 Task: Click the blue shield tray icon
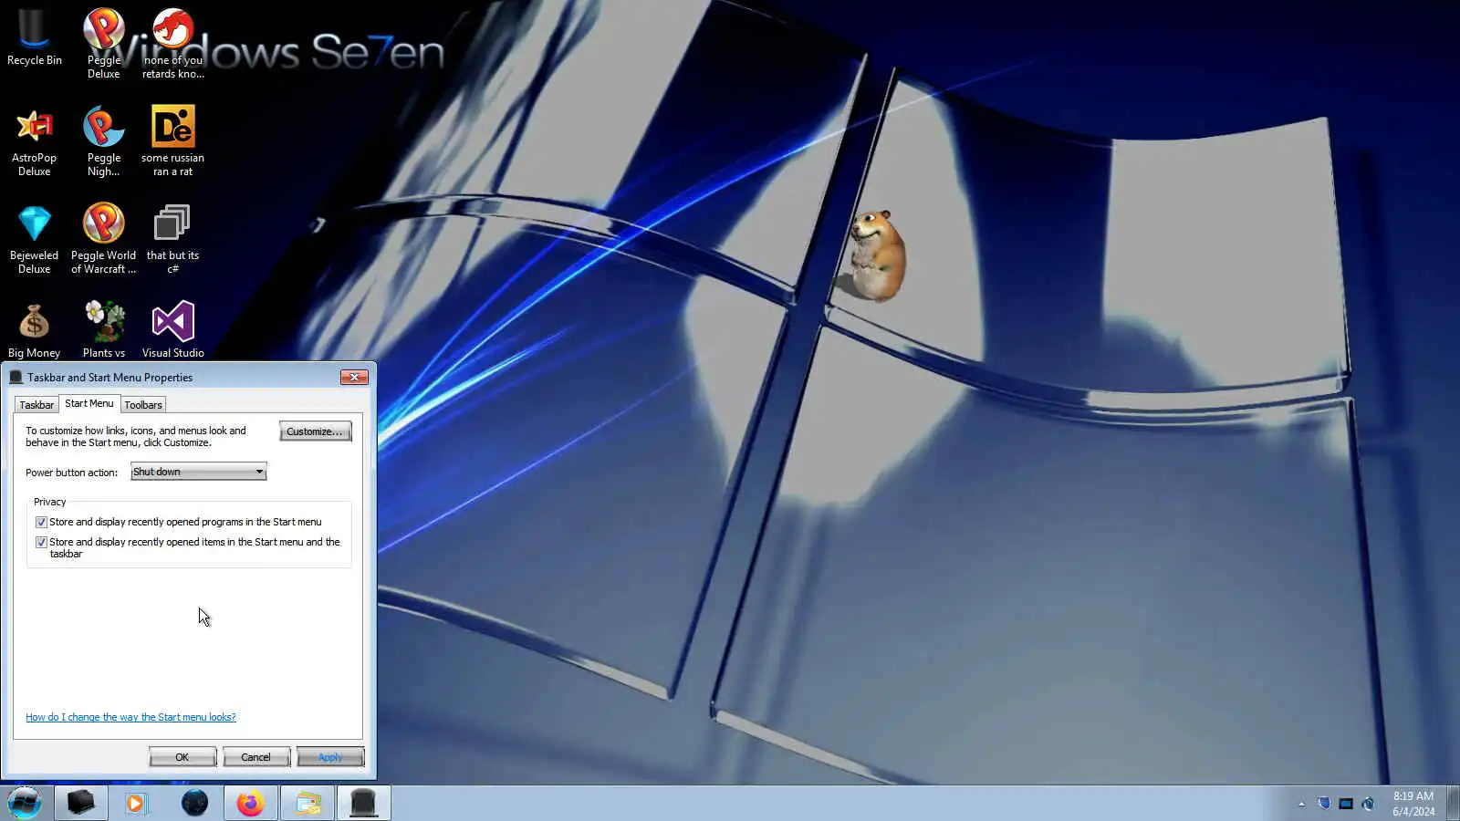click(x=1324, y=804)
